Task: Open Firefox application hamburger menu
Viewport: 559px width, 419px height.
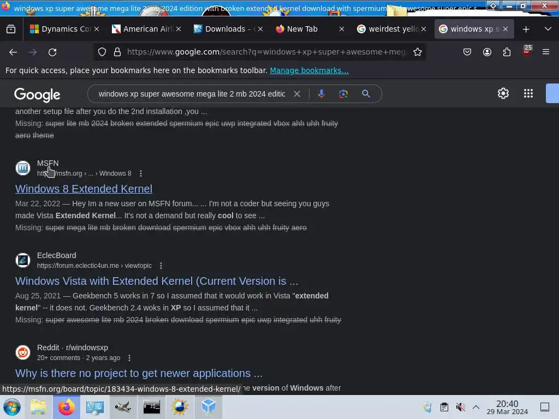Action: pos(546,52)
